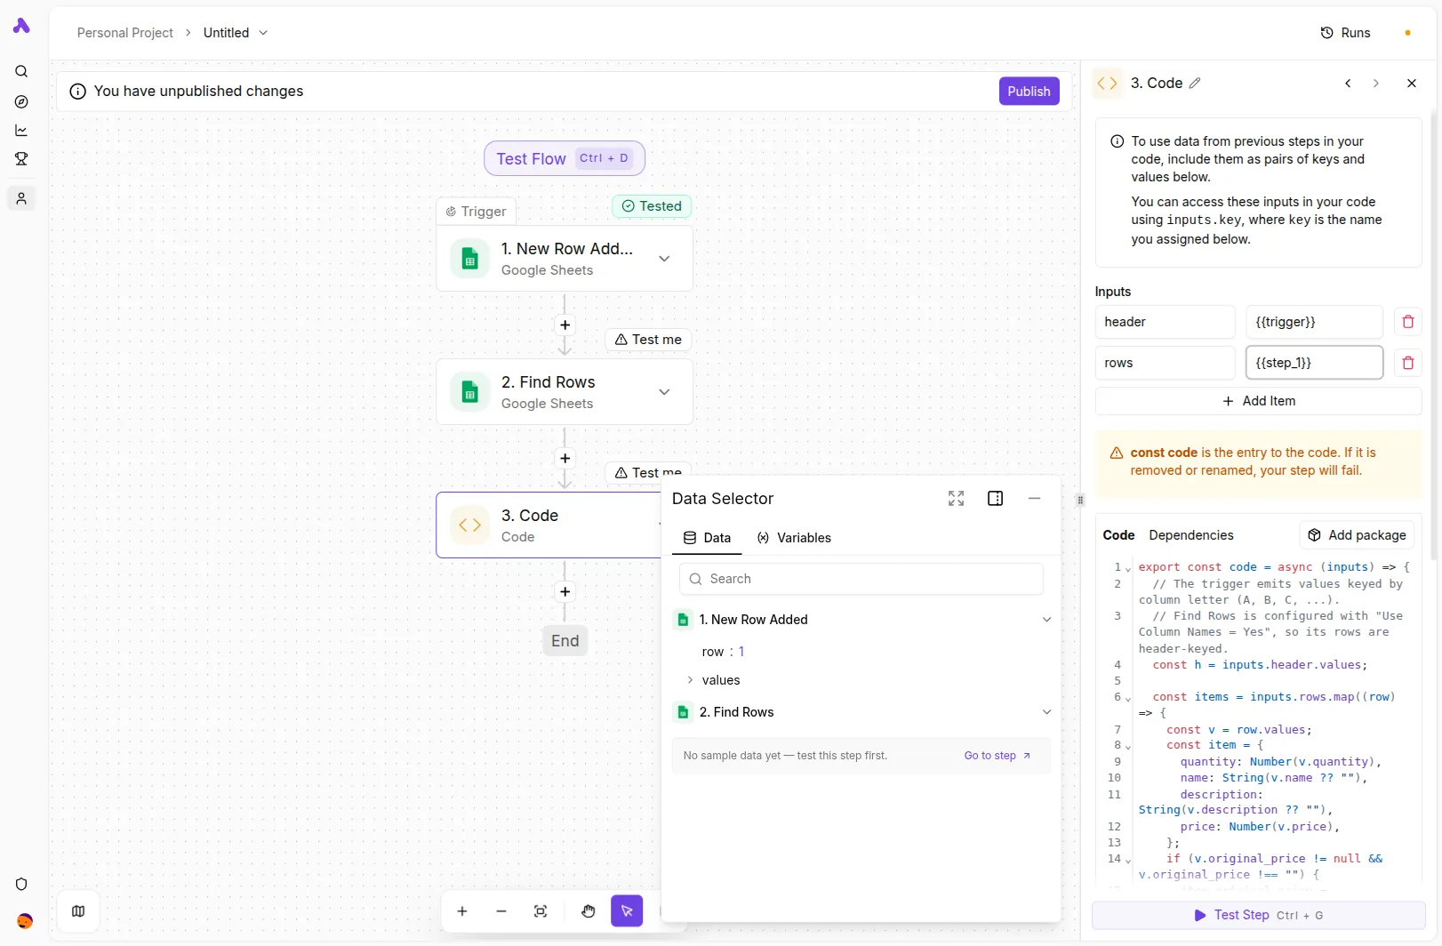Click the Add Item button

[1258, 401]
